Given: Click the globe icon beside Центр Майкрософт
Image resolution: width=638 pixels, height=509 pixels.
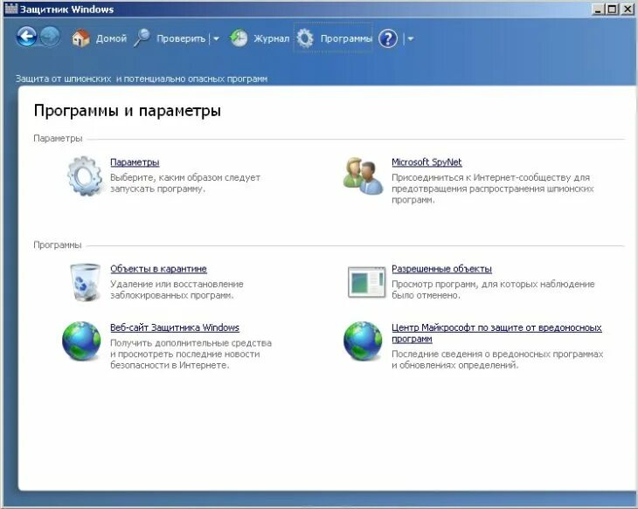Looking at the screenshot, I should [363, 340].
